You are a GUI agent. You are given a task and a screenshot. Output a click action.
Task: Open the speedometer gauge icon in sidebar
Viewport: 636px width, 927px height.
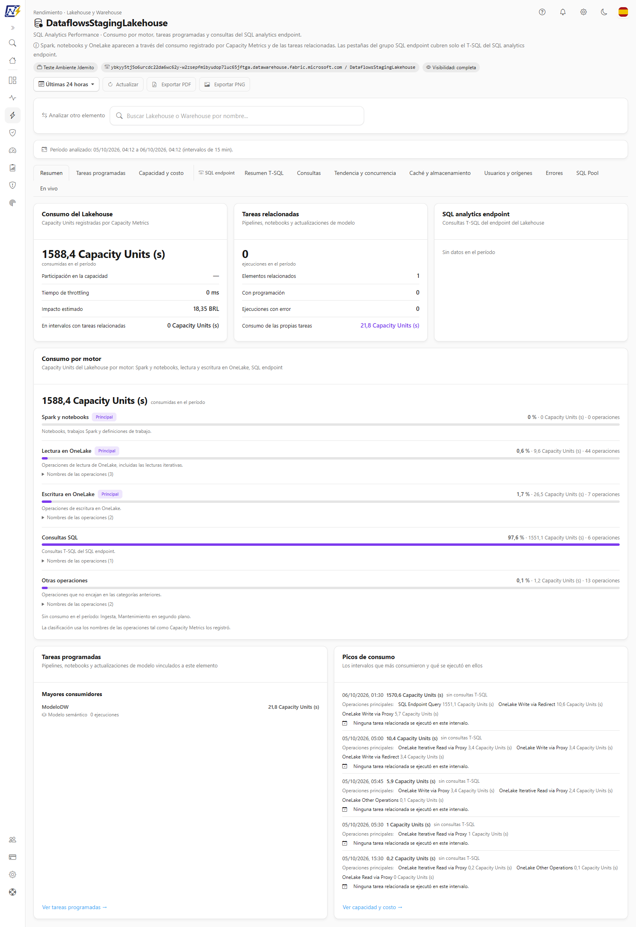(x=12, y=150)
